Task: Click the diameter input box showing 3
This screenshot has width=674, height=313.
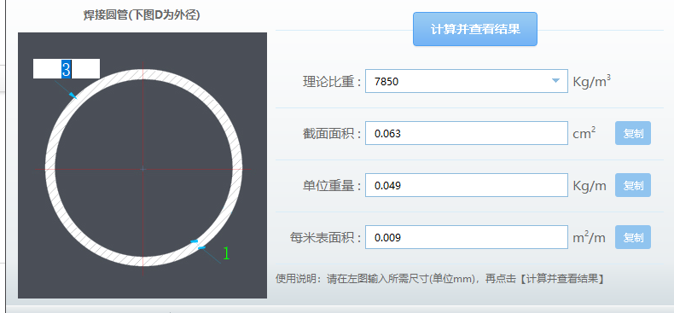Action: pyautogui.click(x=67, y=69)
